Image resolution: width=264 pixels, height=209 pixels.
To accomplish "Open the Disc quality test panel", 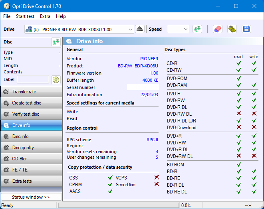I will [31, 148].
